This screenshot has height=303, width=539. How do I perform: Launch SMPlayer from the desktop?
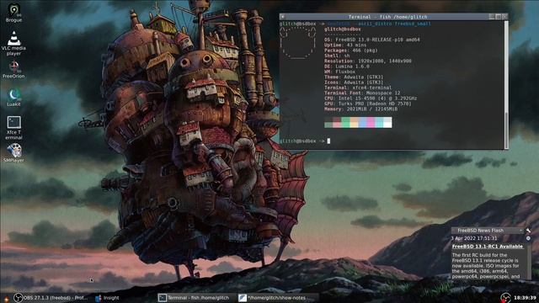click(x=13, y=153)
